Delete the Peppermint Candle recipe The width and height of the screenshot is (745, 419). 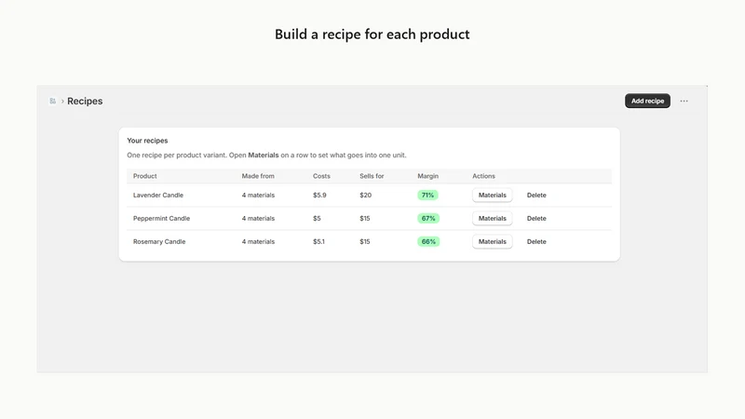536,219
